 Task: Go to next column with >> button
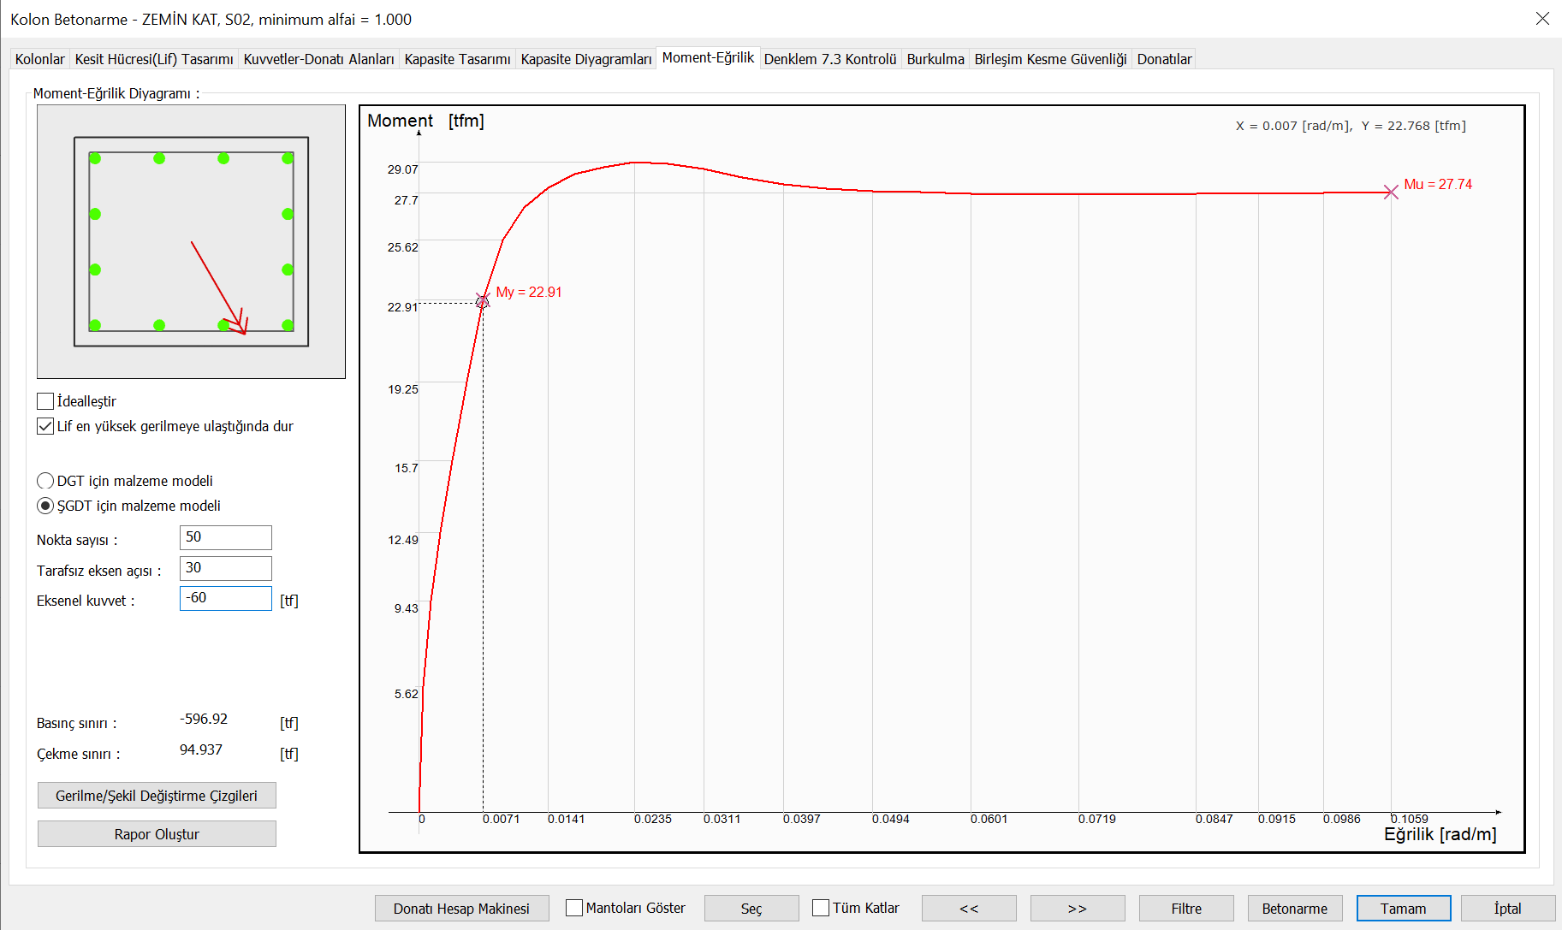click(x=1078, y=909)
